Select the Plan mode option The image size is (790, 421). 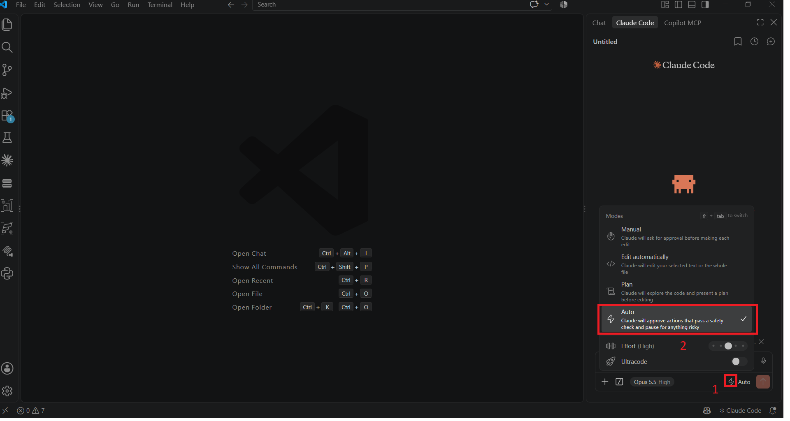[x=676, y=291]
